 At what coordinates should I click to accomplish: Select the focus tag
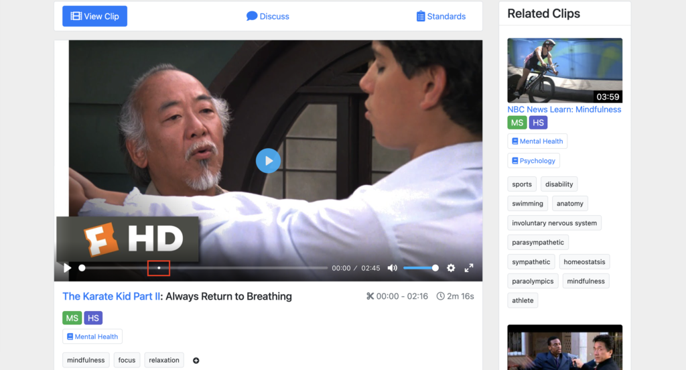(x=127, y=361)
